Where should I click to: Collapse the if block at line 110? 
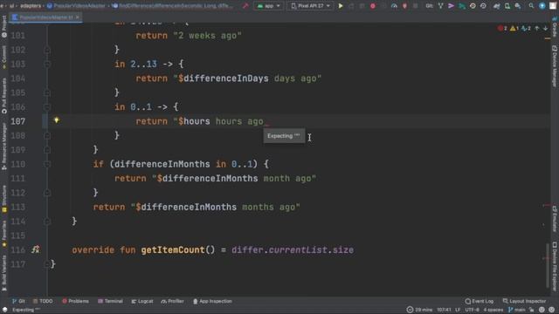pyautogui.click(x=47, y=164)
